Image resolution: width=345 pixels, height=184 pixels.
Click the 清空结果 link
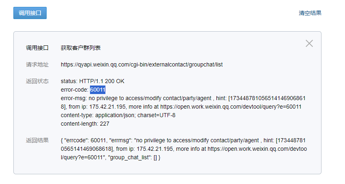click(x=310, y=13)
